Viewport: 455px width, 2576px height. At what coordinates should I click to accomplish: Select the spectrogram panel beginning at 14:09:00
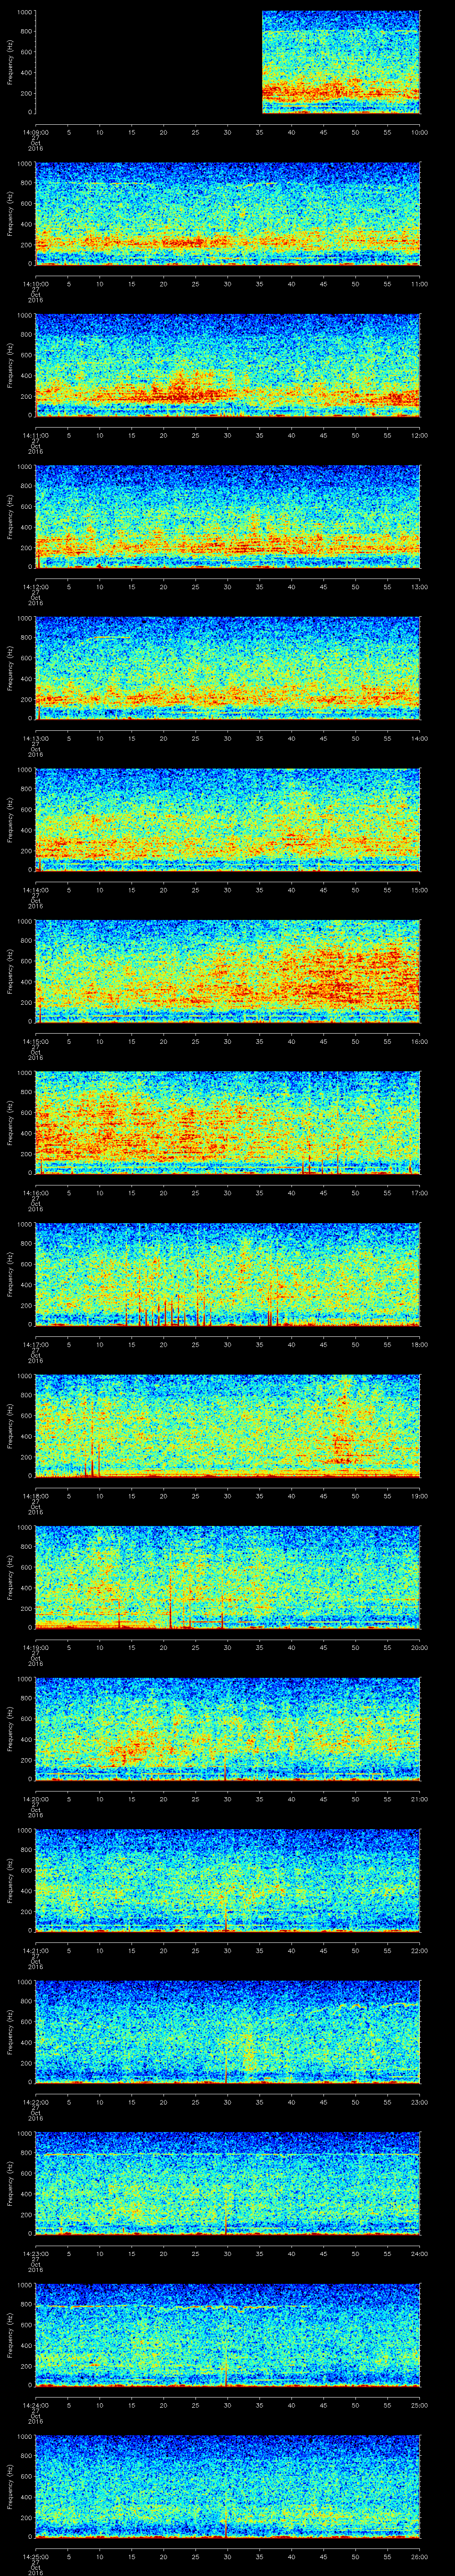228,62
